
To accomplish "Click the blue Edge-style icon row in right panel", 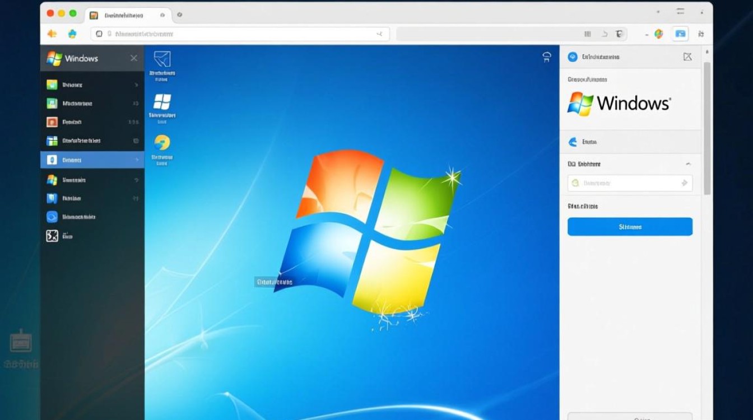I will (x=630, y=142).
